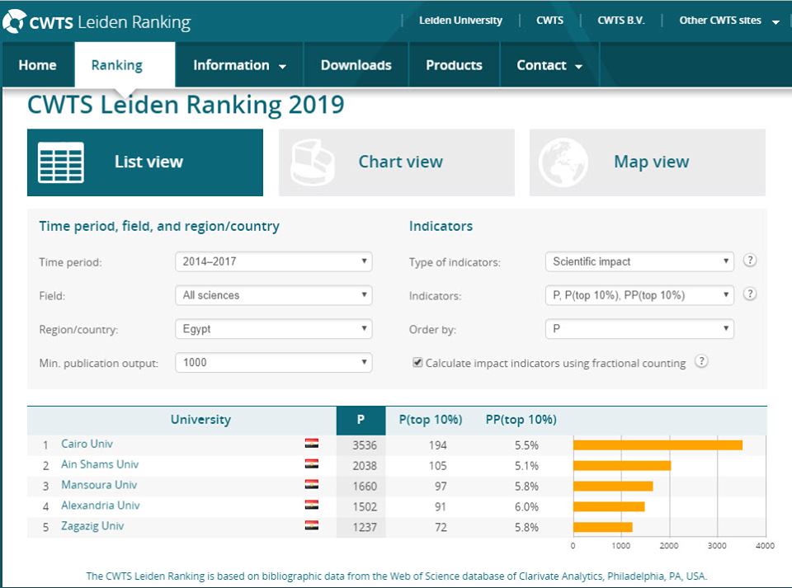Open the Map view globe icon

(563, 162)
